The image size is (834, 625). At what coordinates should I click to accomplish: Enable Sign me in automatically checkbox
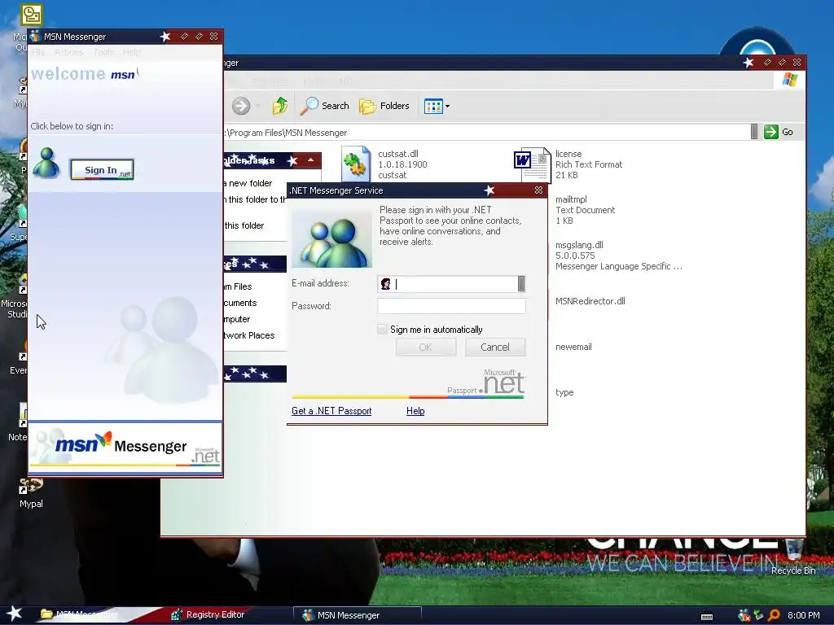[x=382, y=329]
